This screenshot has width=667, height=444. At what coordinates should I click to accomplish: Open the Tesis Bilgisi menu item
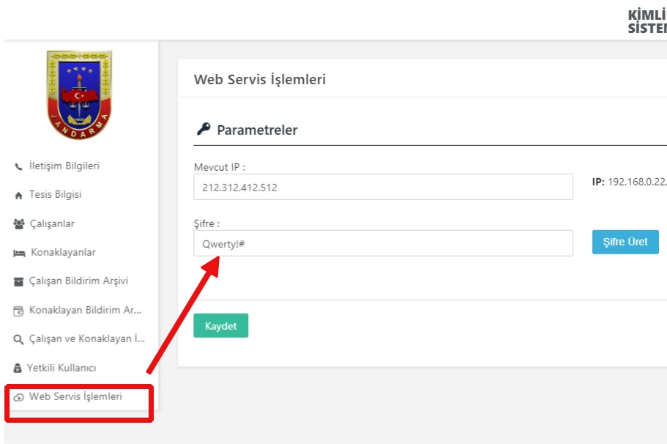tap(56, 195)
